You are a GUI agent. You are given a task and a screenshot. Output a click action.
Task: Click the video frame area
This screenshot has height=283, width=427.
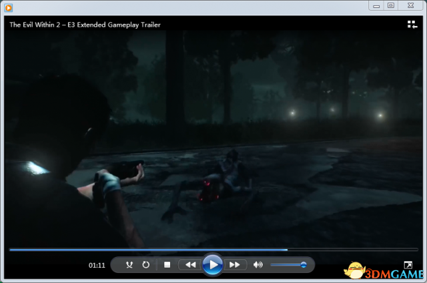point(213,139)
